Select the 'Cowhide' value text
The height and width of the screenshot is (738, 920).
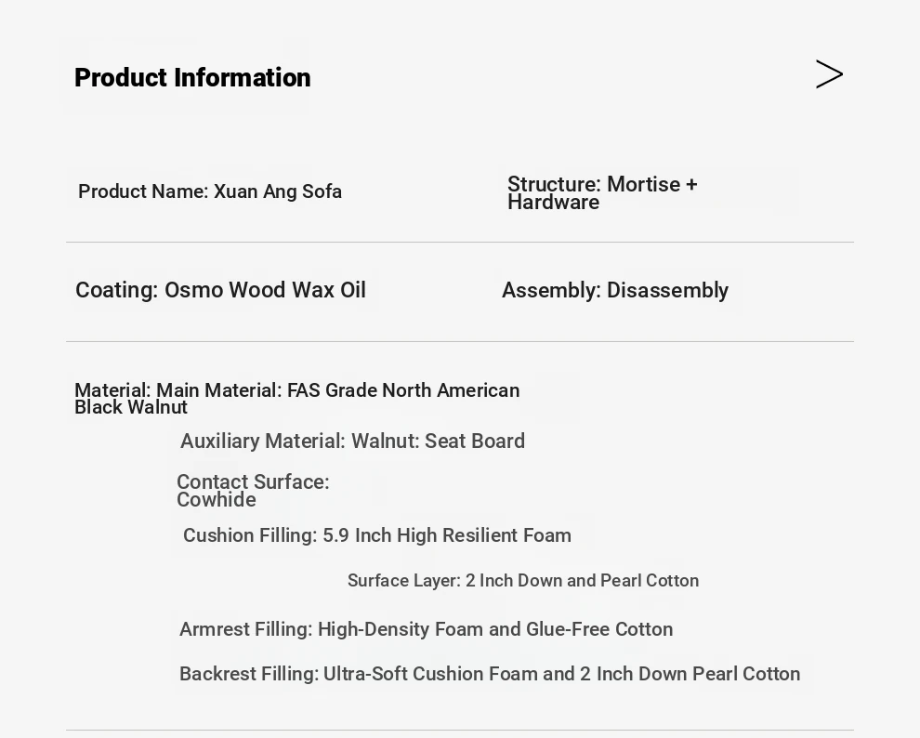[217, 500]
